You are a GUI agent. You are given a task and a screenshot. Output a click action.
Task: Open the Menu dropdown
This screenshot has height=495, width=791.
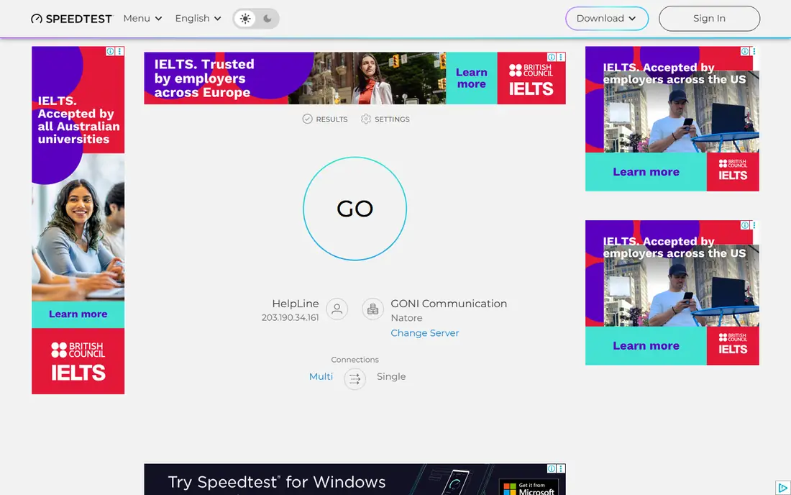tap(143, 19)
